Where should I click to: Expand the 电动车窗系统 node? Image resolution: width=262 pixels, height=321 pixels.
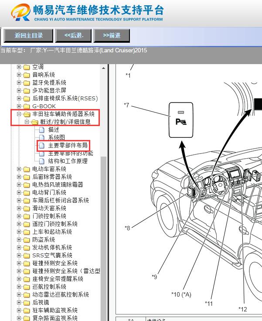coord(19,169)
